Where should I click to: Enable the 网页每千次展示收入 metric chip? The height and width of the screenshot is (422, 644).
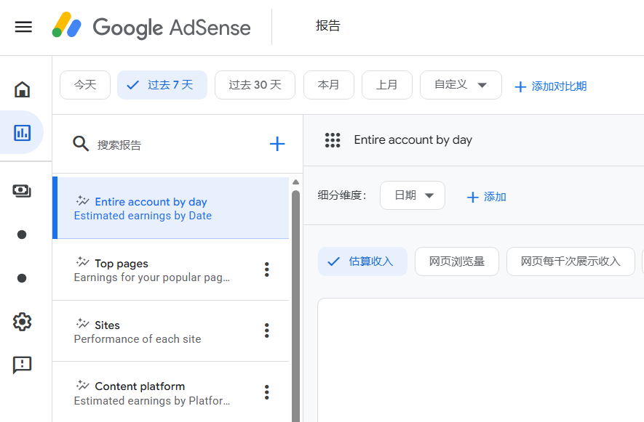(571, 261)
